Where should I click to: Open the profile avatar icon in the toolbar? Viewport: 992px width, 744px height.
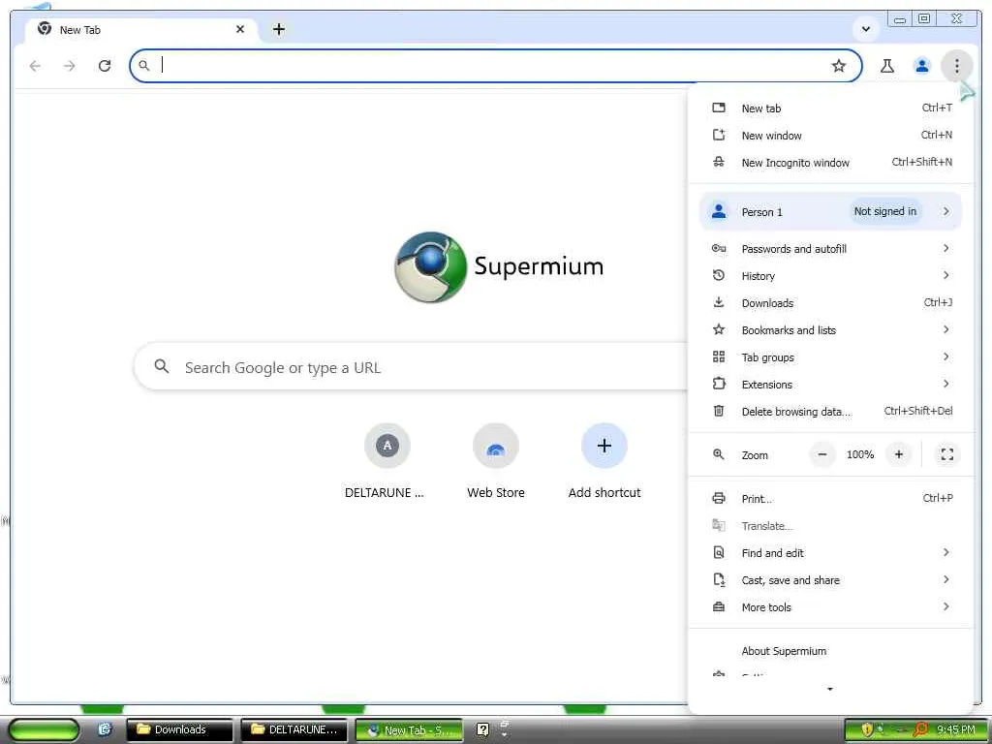(922, 66)
